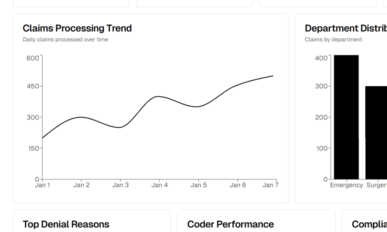The image size is (387, 232).
Task: Click the 'Claims by department' subtitle
Action: tap(333, 39)
